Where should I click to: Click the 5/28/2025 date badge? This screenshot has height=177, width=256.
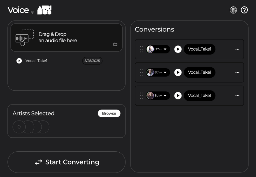pos(92,61)
